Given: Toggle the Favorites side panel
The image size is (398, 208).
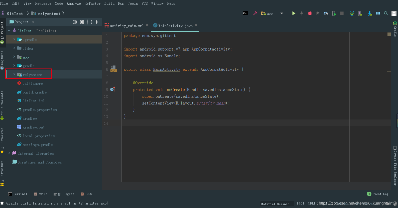Looking at the screenshot, I should coord(2,140).
